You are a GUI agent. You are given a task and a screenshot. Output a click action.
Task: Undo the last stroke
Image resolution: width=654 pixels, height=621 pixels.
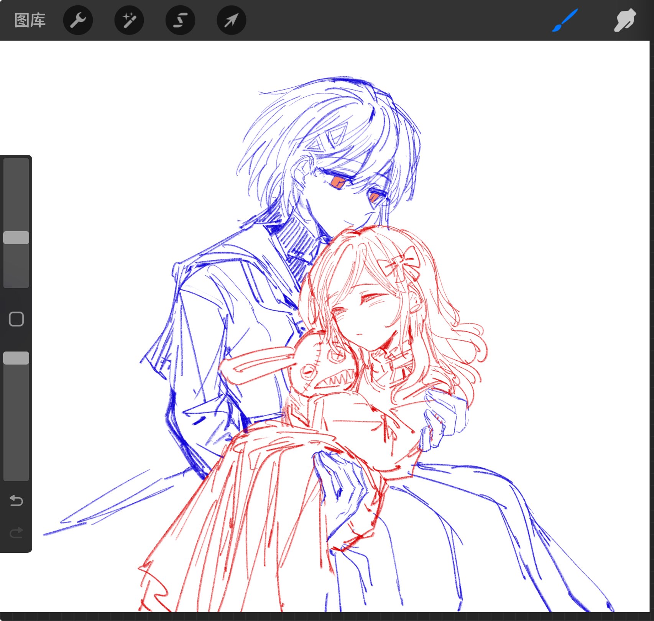[x=16, y=500]
